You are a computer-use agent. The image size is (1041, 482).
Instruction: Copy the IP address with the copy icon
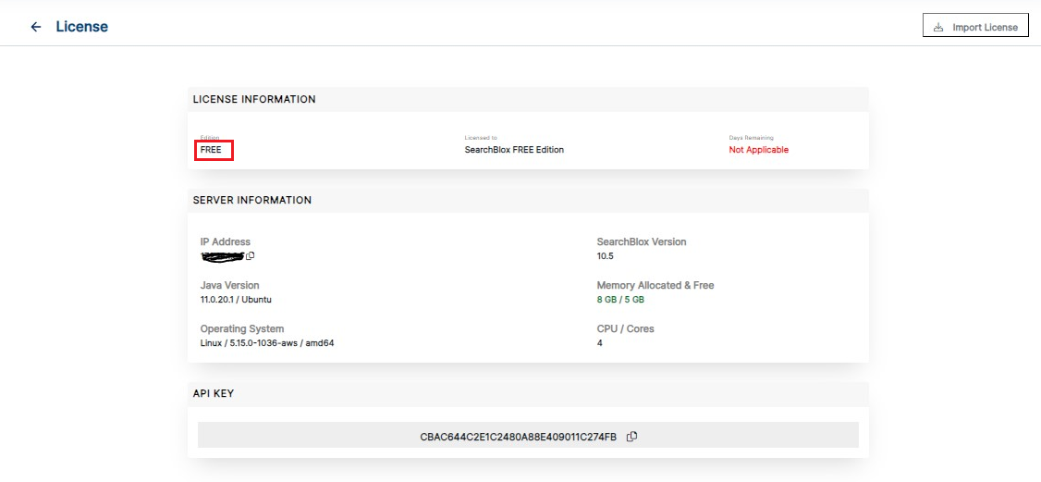click(251, 255)
